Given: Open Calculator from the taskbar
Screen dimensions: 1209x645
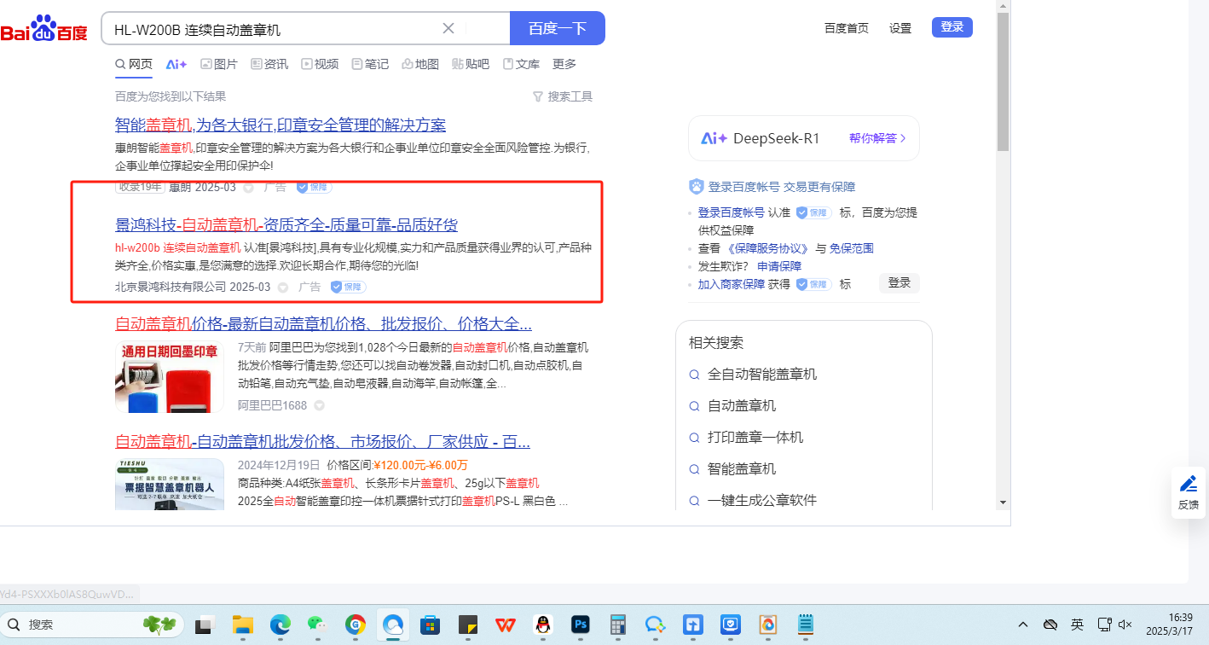Looking at the screenshot, I should [x=618, y=625].
